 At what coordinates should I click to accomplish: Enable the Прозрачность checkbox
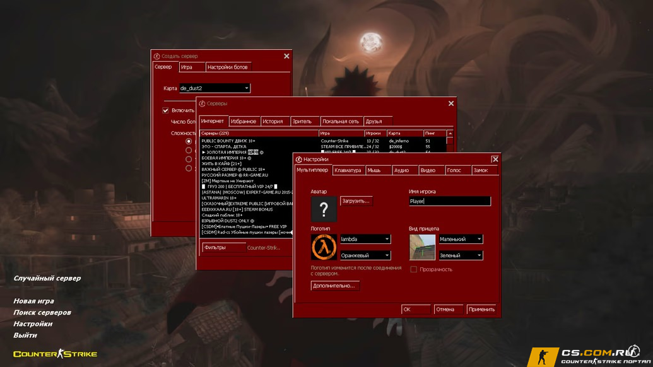pyautogui.click(x=413, y=269)
